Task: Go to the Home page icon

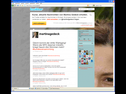Action: tap(22, 5)
